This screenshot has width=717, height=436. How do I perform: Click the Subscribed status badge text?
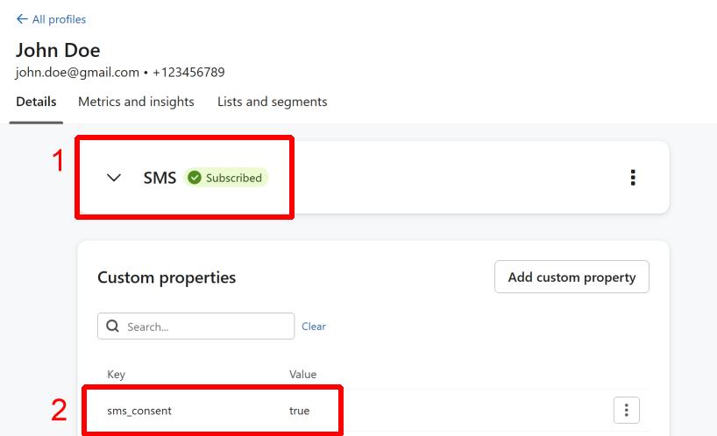coord(233,178)
